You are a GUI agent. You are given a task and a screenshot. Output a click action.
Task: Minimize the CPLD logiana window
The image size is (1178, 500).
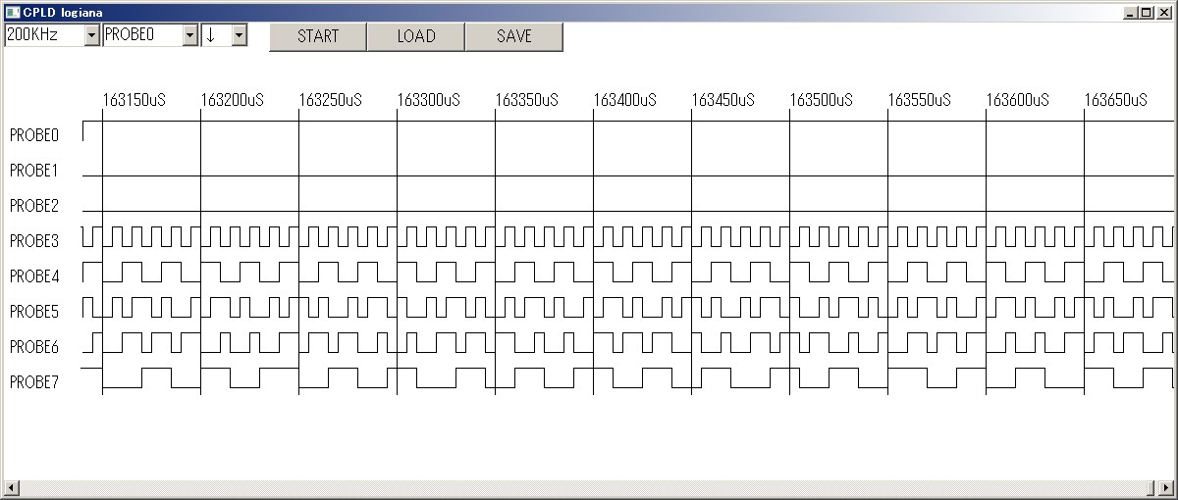[x=1131, y=12]
